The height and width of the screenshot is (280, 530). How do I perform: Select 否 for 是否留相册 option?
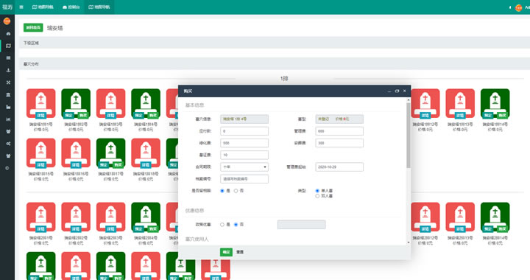(236, 191)
